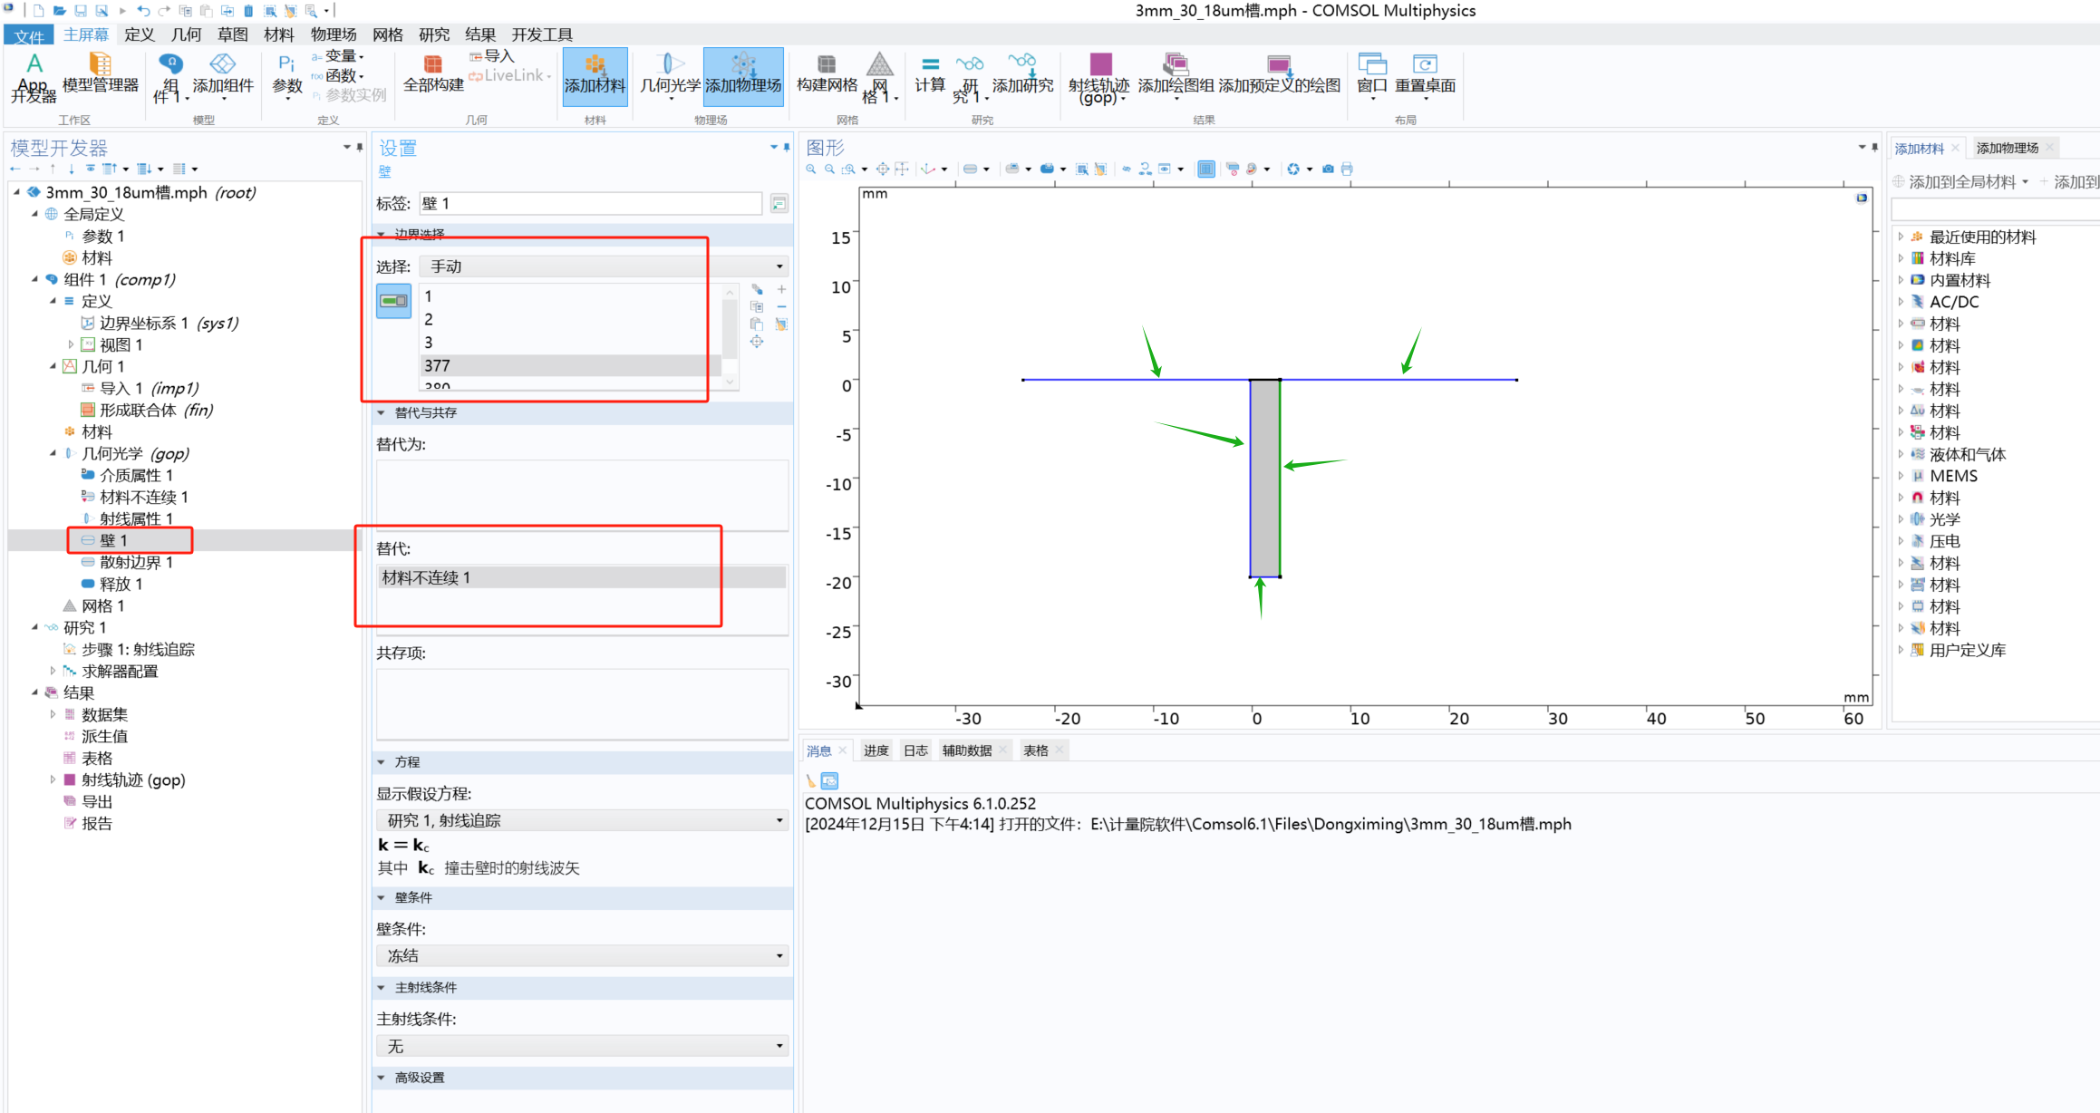Toggle the highlighted grid view button in graphics toolbar
The width and height of the screenshot is (2100, 1113).
(x=1206, y=169)
